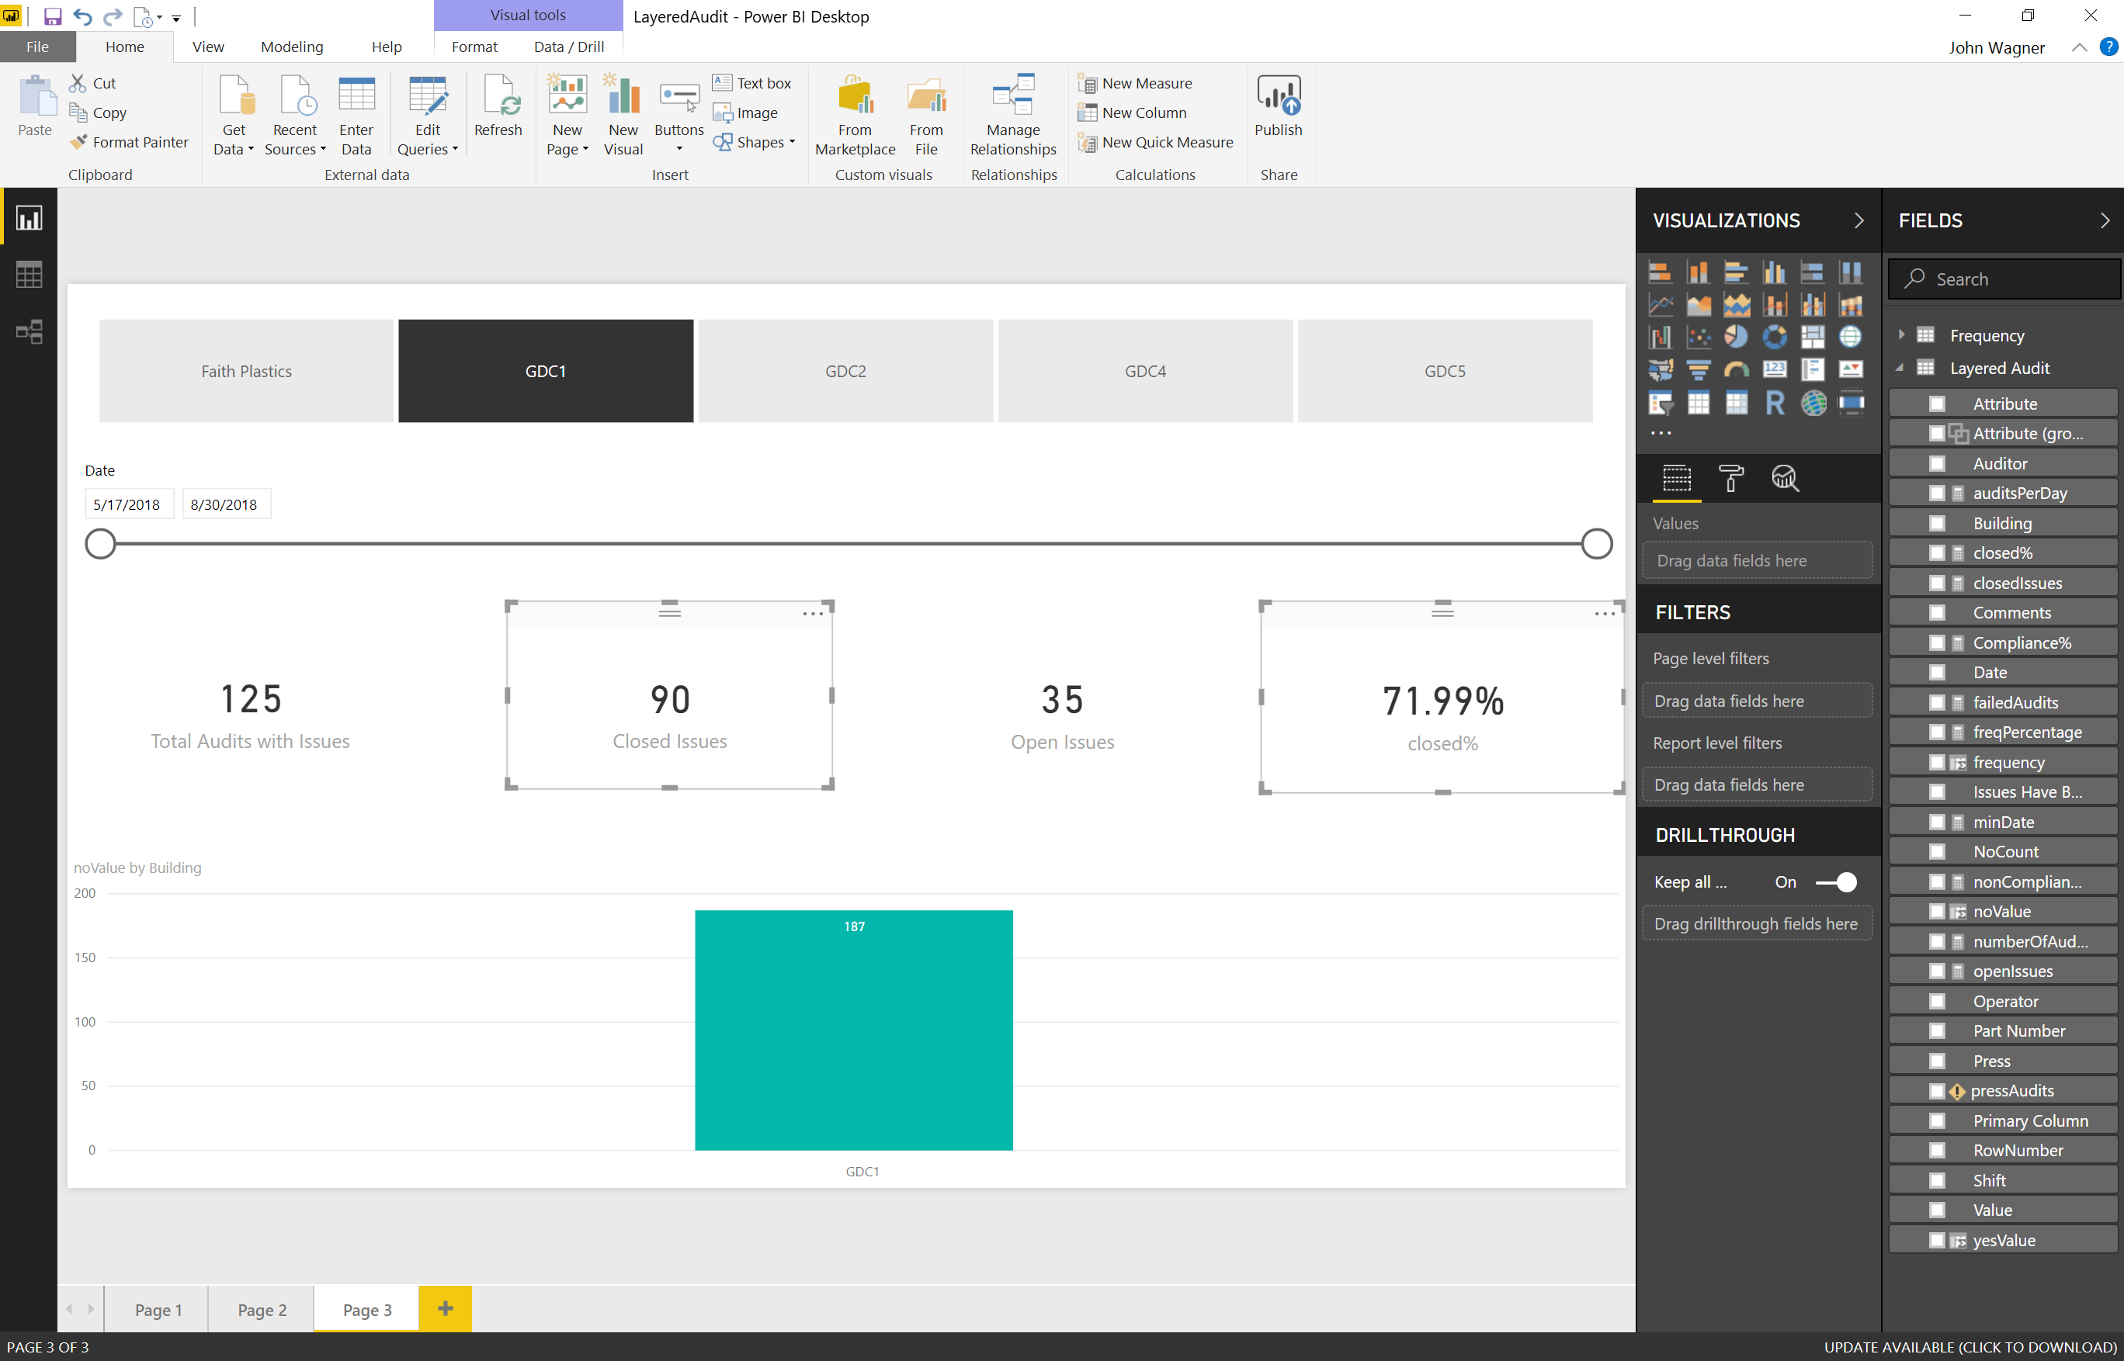
Task: Switch to Data view in sidebar
Action: (x=29, y=275)
